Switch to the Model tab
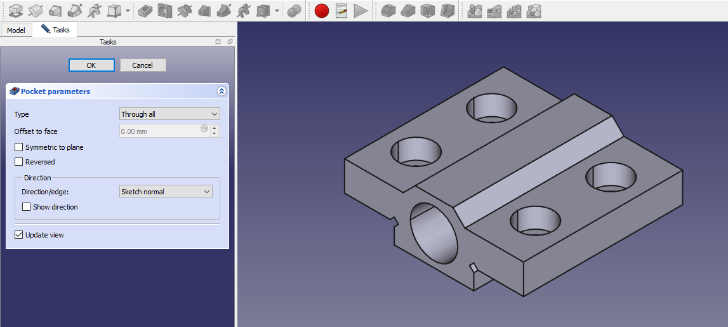Viewport: 728px width, 327px height. (16, 30)
